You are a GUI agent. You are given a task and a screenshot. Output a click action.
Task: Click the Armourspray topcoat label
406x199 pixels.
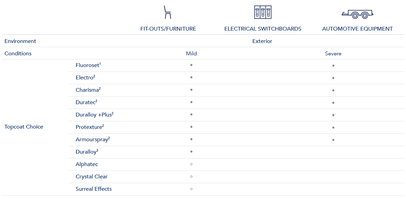[93, 140]
